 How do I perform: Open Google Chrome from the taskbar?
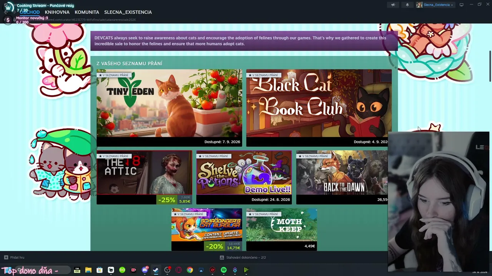(190, 270)
